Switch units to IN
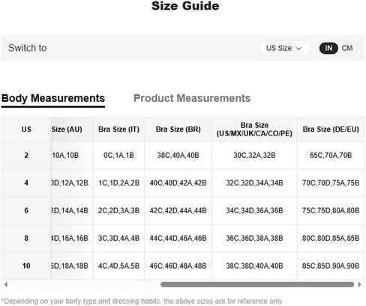Screen dimensions: 366x306 [328, 48]
